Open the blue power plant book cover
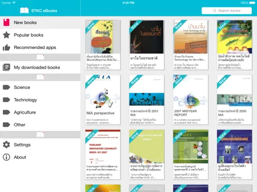Viewport: 257px width, 192px height. pyautogui.click(x=235, y=147)
